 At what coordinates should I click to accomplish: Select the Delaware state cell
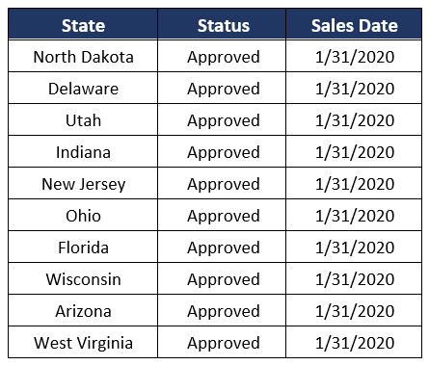pyautogui.click(x=83, y=88)
